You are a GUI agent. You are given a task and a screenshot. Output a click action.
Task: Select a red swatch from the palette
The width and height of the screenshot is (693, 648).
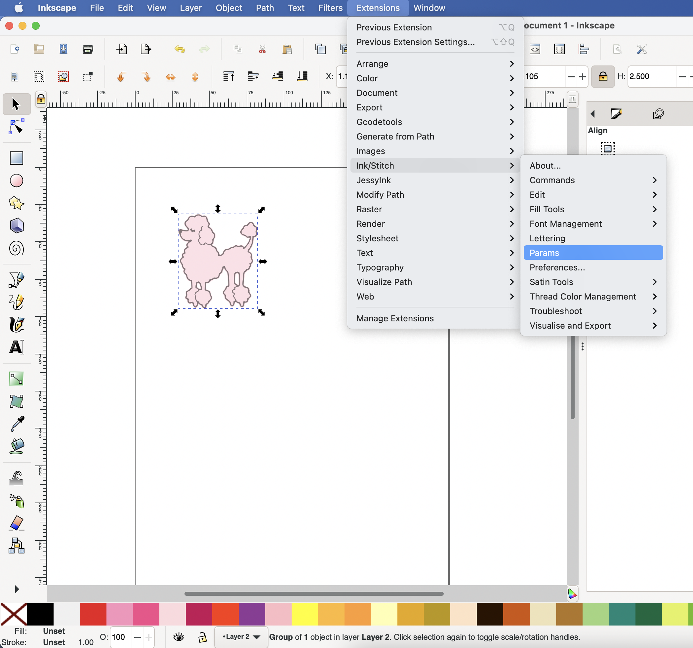point(93,615)
